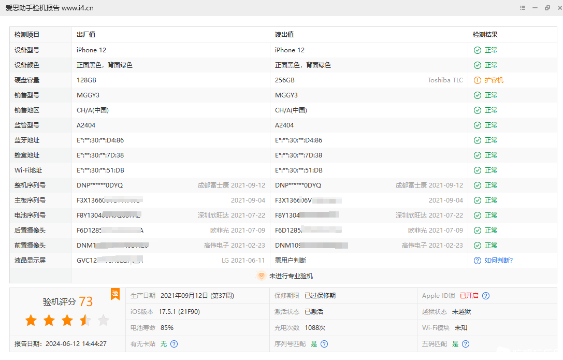Click the green check icon in 电池序列号 row

(x=478, y=215)
